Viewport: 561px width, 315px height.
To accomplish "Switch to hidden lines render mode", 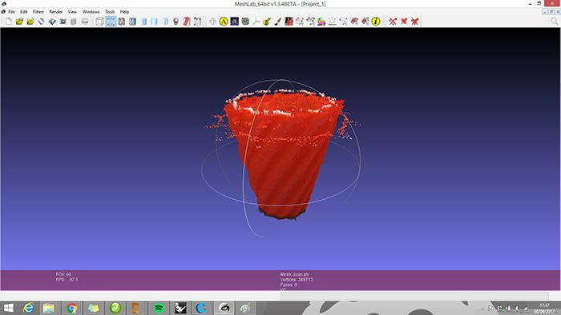I will pos(132,22).
